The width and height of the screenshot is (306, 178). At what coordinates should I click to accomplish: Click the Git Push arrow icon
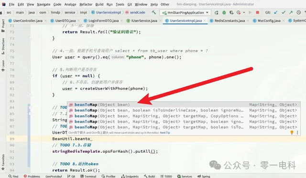click(291, 12)
